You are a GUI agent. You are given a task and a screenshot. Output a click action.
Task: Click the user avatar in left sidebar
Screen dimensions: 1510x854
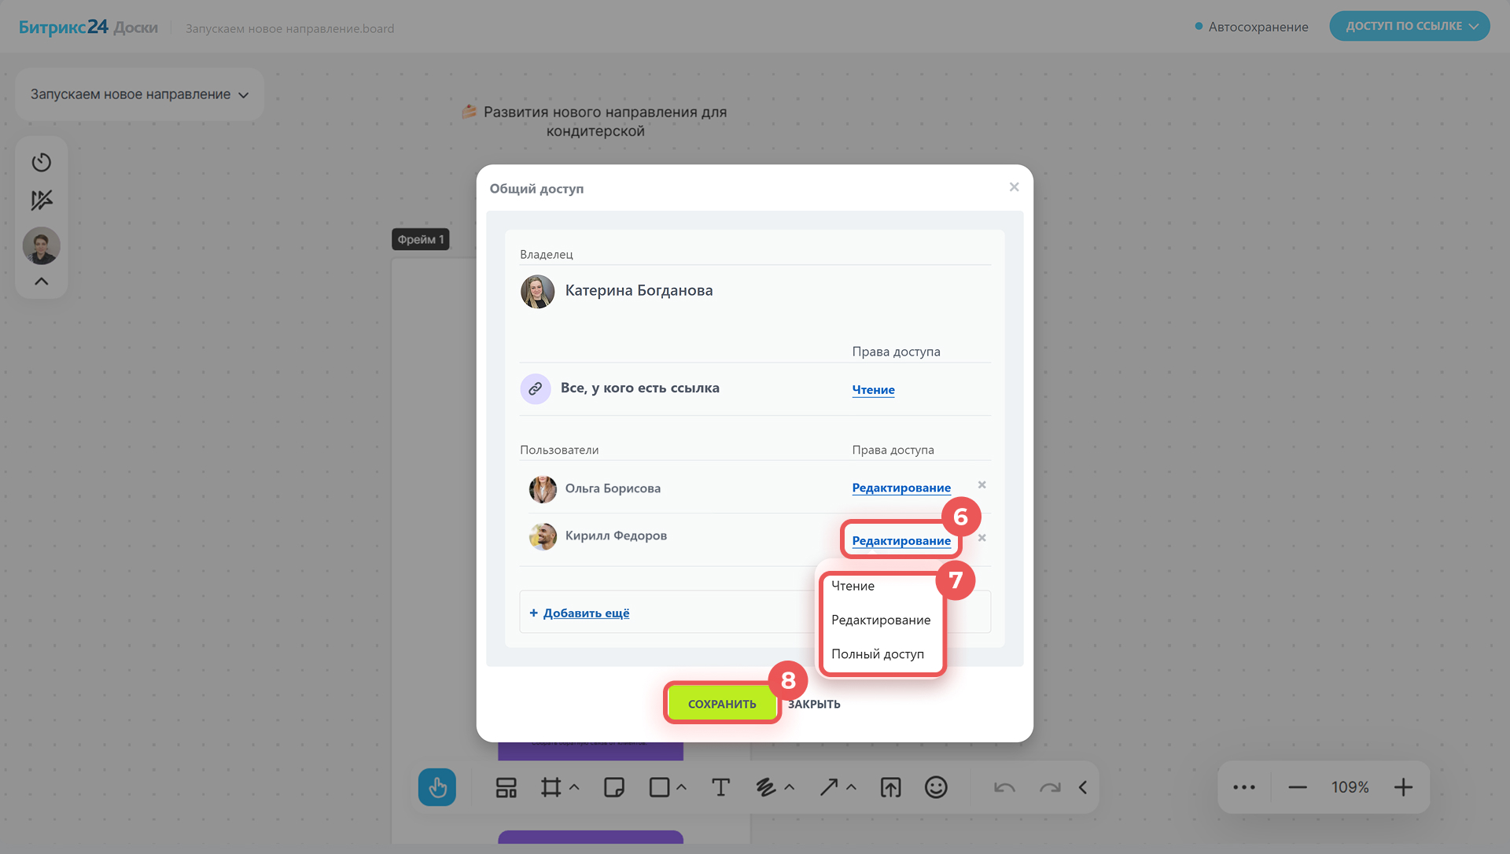point(41,246)
